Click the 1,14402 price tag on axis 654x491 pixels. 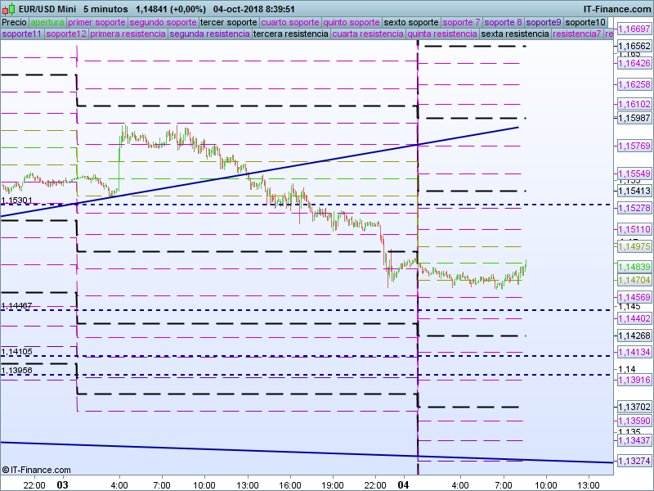[634, 318]
